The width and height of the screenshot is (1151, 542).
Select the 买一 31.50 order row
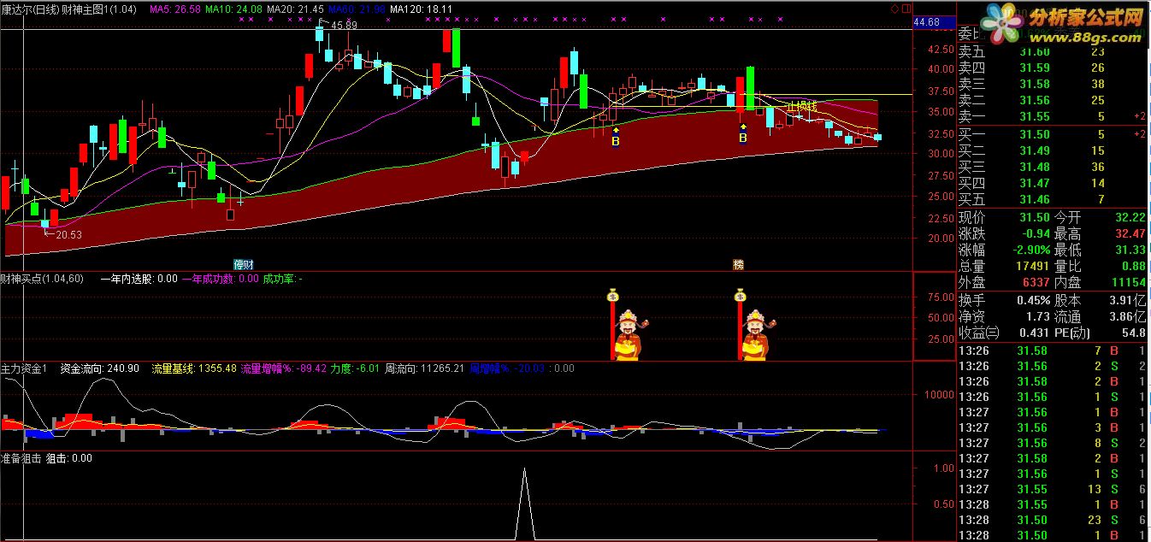click(1054, 134)
